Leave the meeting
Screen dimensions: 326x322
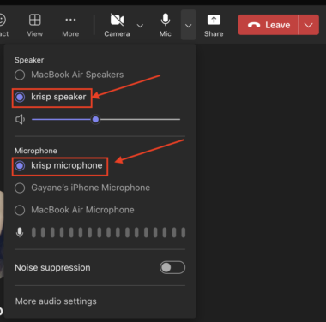(x=269, y=25)
